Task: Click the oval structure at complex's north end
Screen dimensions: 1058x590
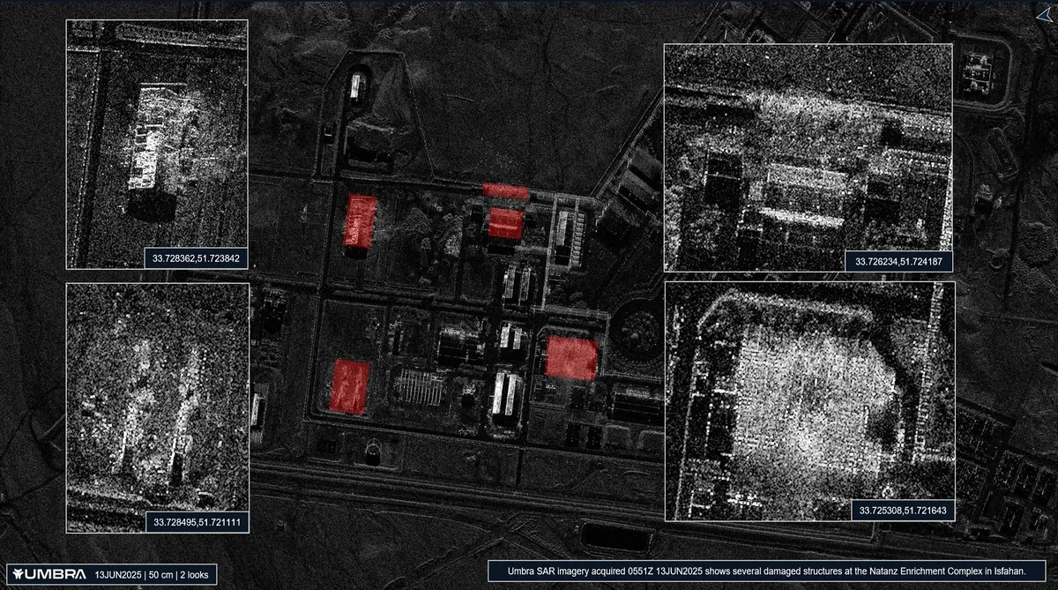Action: tap(356, 86)
